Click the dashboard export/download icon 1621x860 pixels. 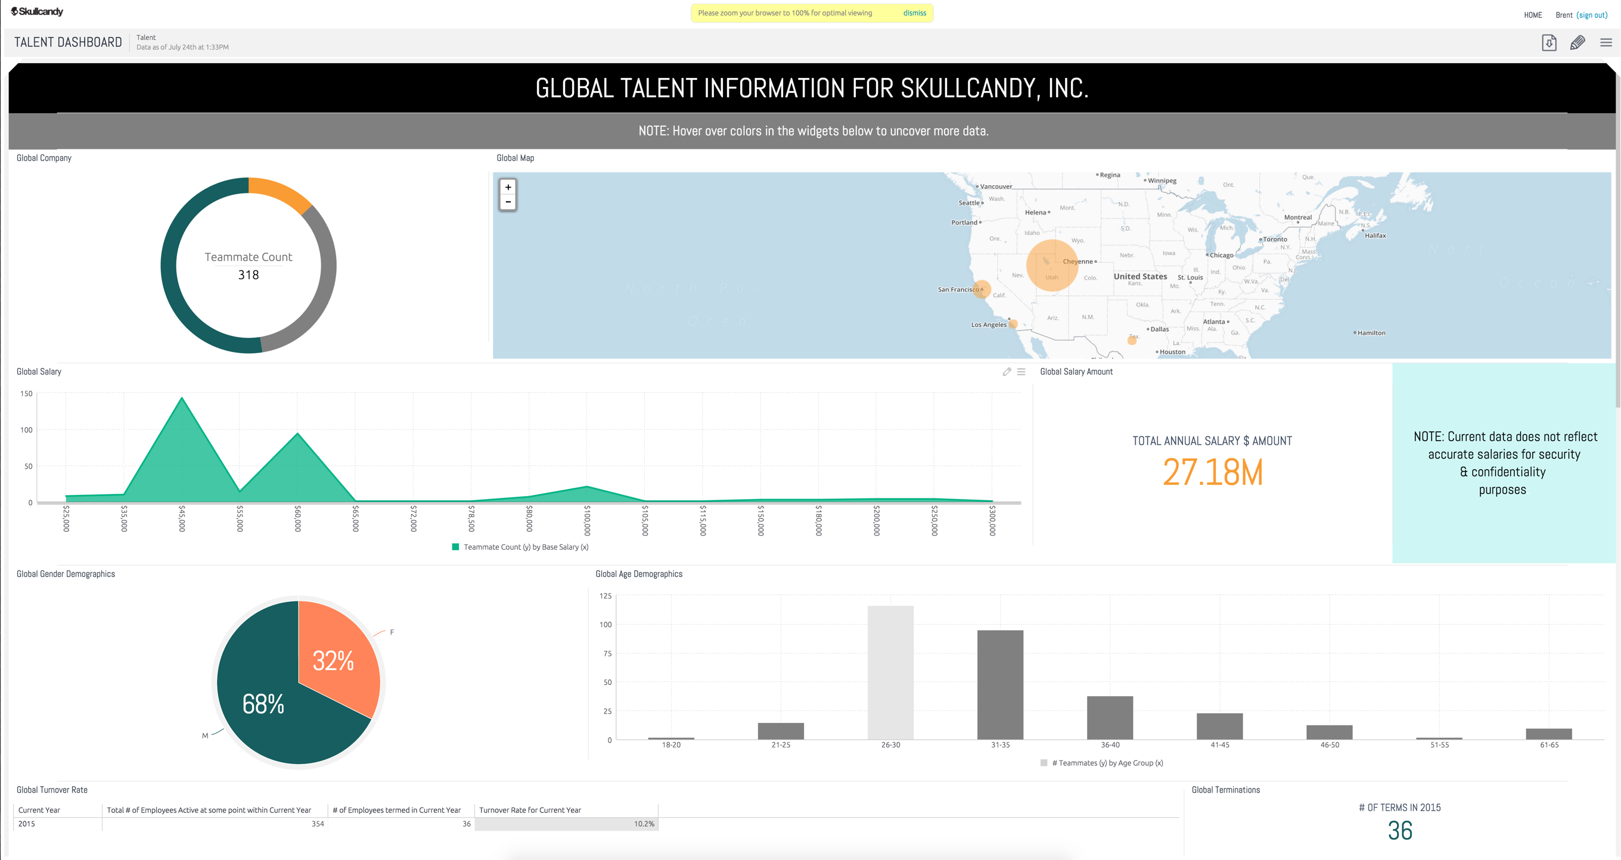(x=1549, y=43)
